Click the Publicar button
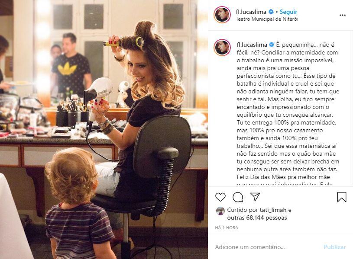This screenshot has width=353, height=259. 334,247
